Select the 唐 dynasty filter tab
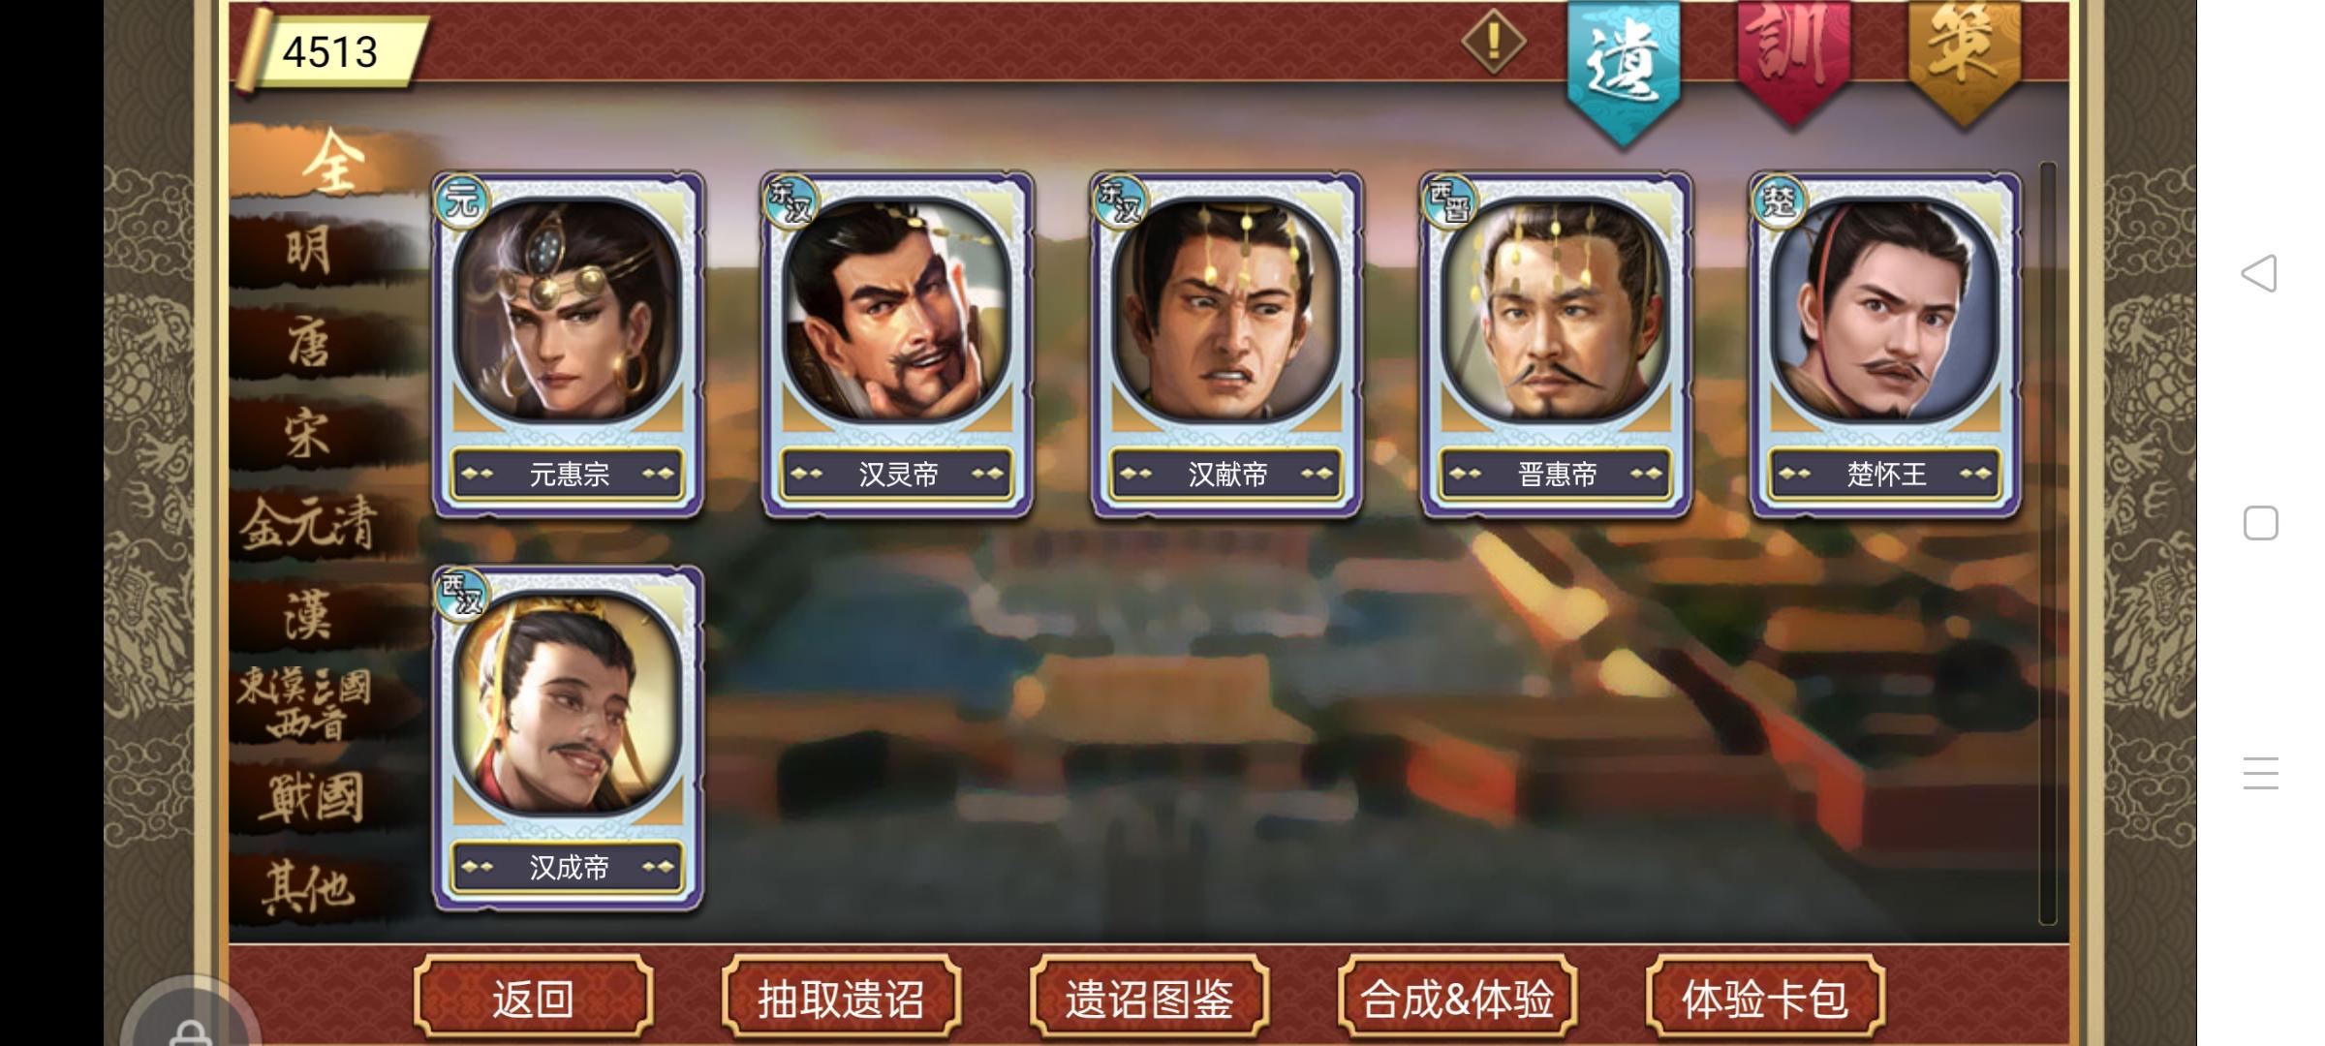 coord(308,343)
